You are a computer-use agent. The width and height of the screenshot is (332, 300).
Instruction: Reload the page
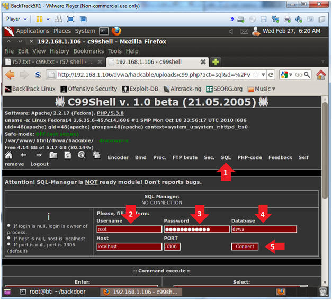(271, 75)
